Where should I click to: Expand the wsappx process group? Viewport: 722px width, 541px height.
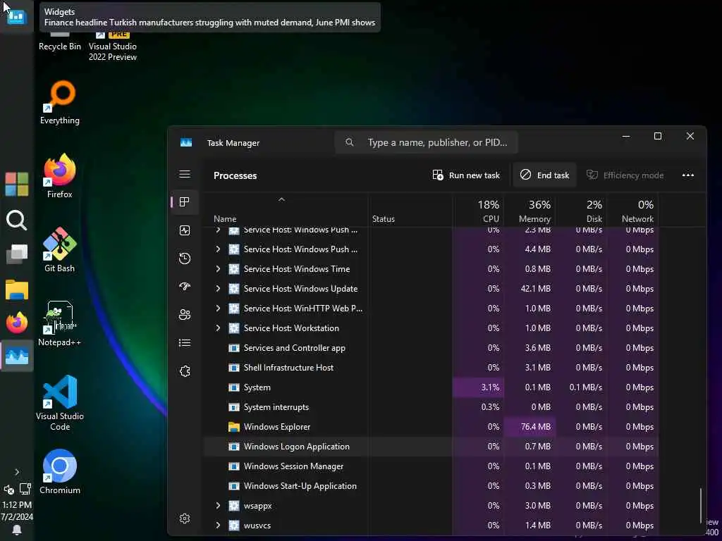218,506
